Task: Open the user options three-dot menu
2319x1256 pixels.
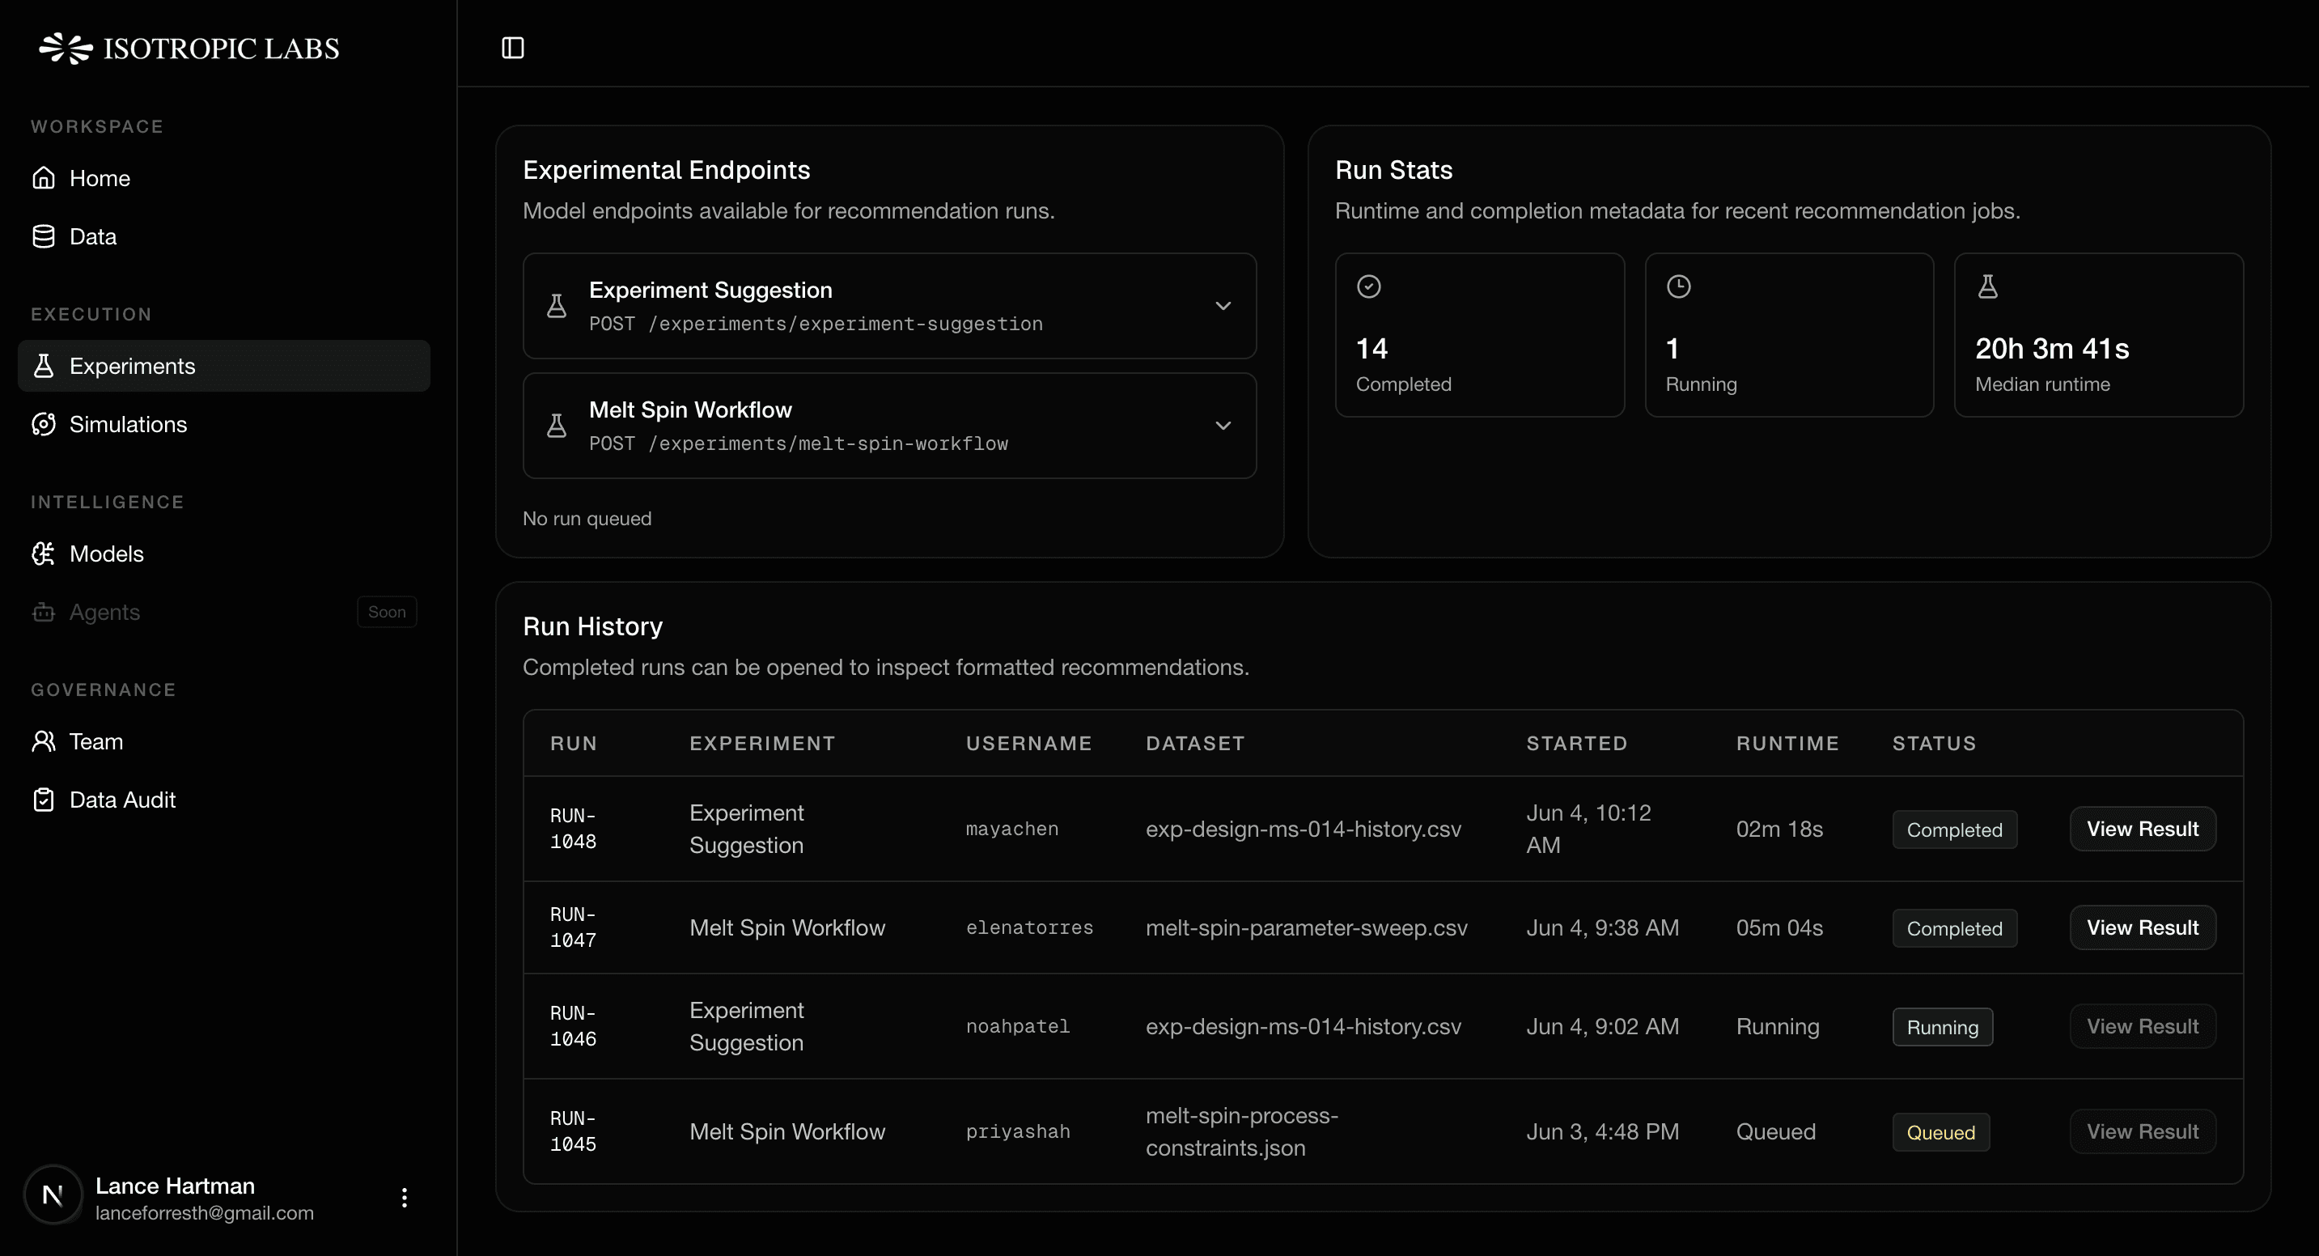Action: point(405,1198)
